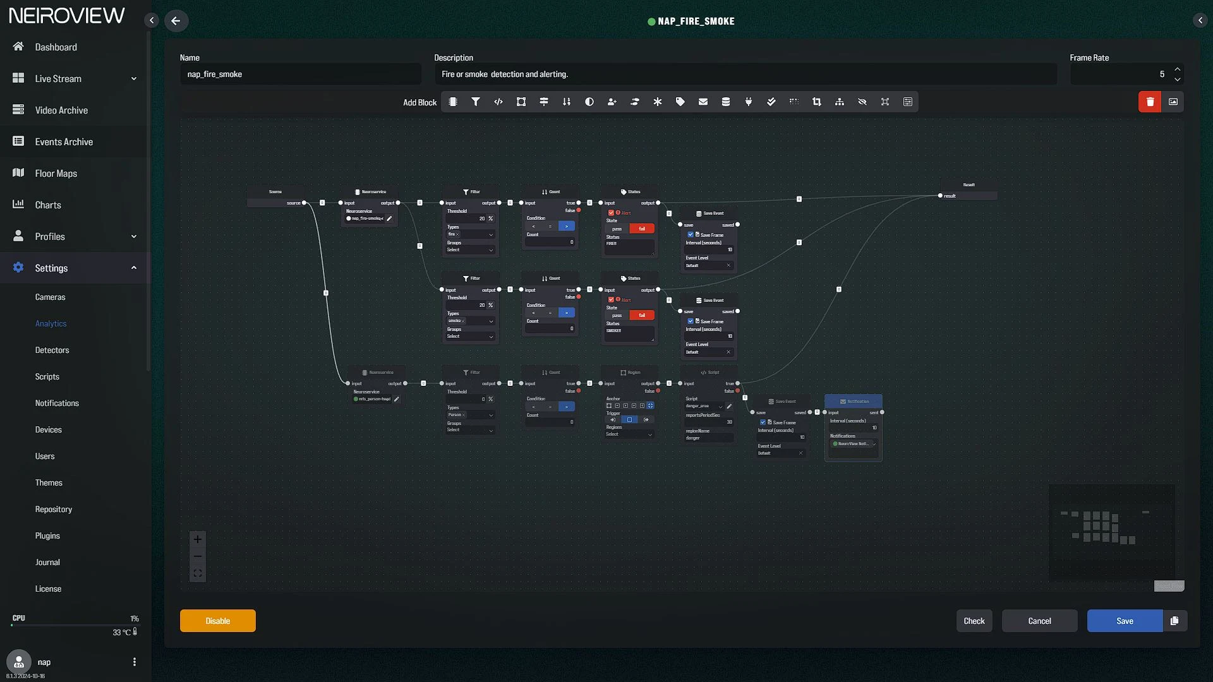Screen dimensions: 1213x682
Task: Add a Script block using the code icon
Action: pyautogui.click(x=498, y=102)
